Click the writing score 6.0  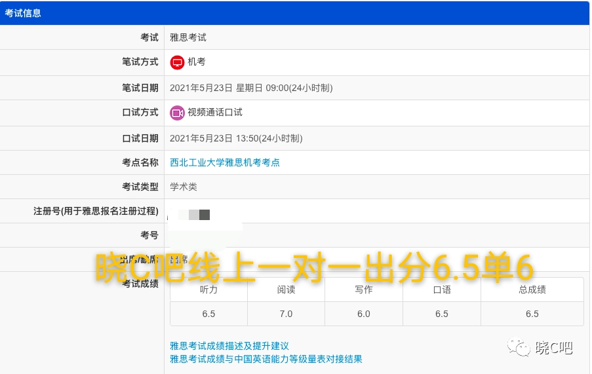tap(364, 314)
